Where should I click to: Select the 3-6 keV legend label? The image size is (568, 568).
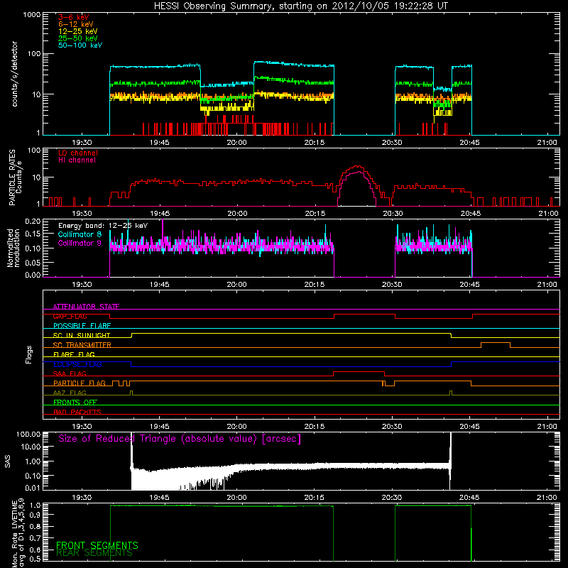pyautogui.click(x=74, y=17)
